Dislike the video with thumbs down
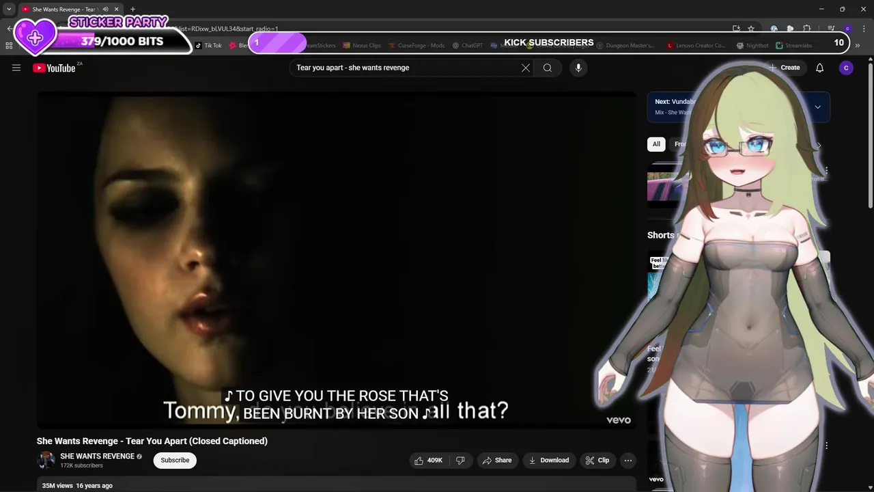Viewport: 874px width, 492px height. pos(460,461)
